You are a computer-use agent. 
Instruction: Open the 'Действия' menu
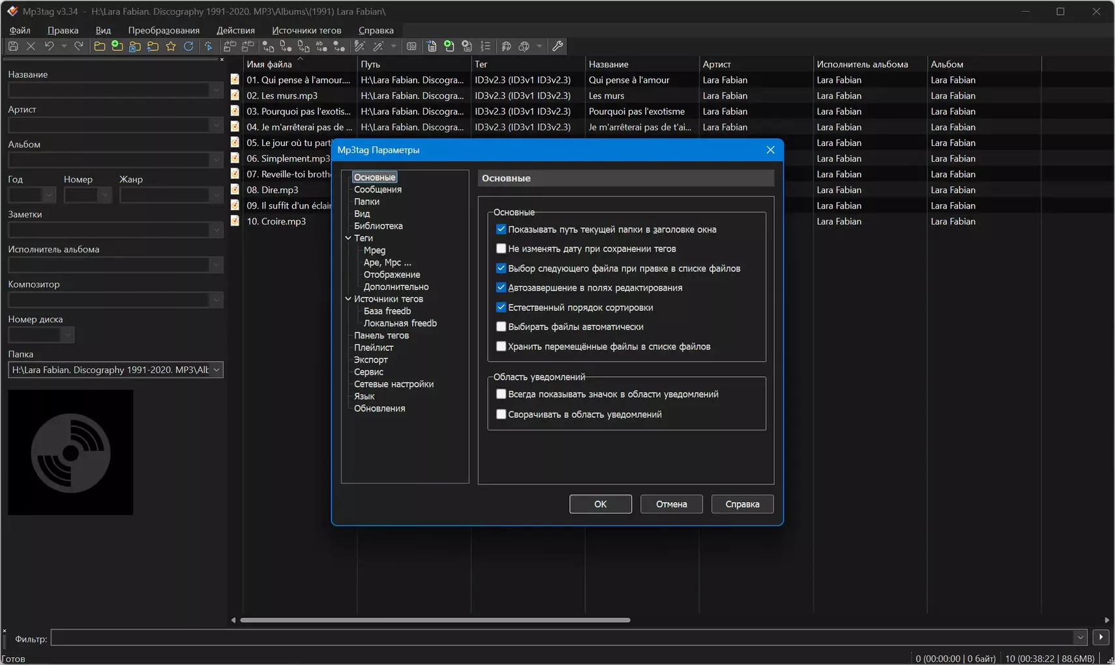coord(235,30)
